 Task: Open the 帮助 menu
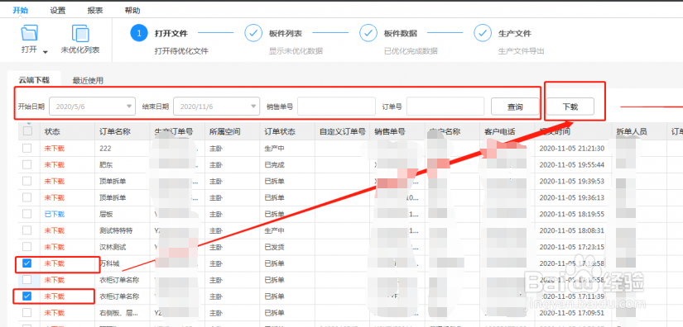tap(132, 11)
